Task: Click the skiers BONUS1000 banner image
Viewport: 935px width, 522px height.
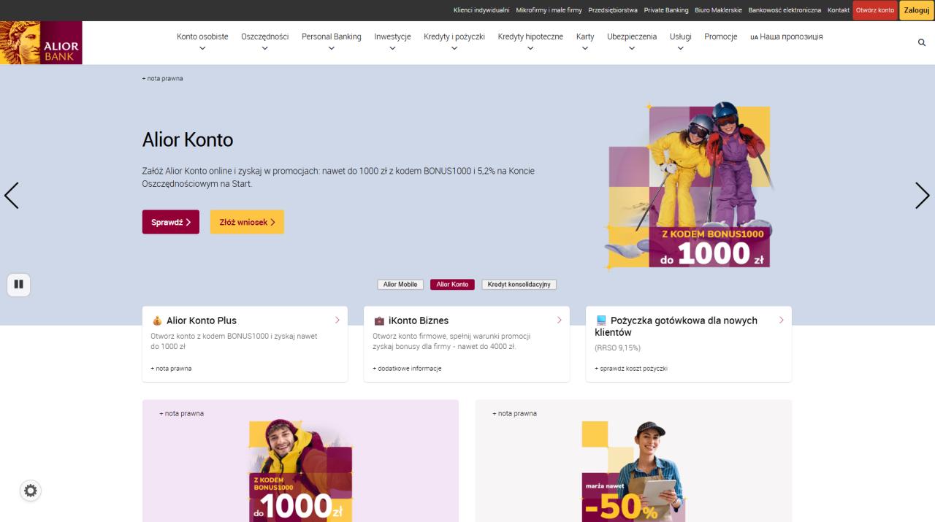Action: 688,185
